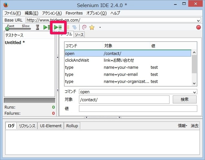The width and height of the screenshot is (205, 160).
Task: Click the Firefox icon in title bar
Action: (x=5, y=5)
